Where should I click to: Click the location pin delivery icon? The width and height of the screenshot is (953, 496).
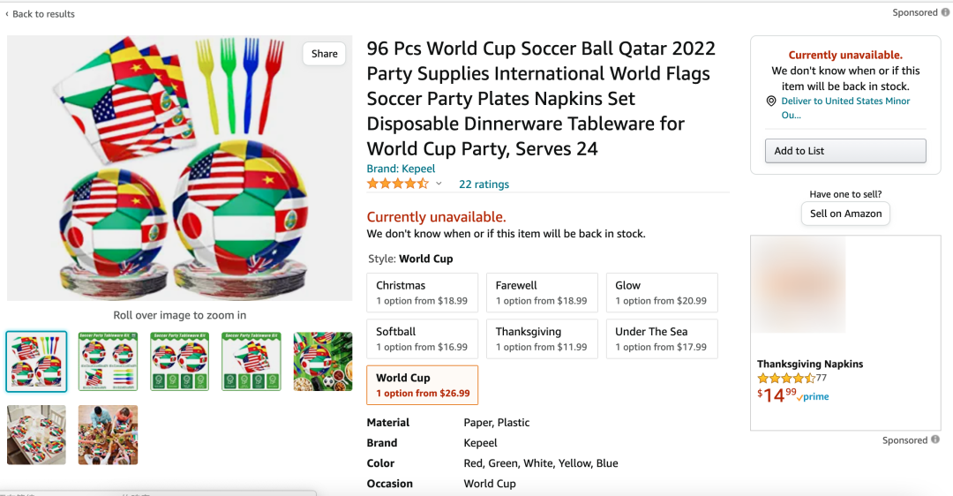click(x=770, y=101)
